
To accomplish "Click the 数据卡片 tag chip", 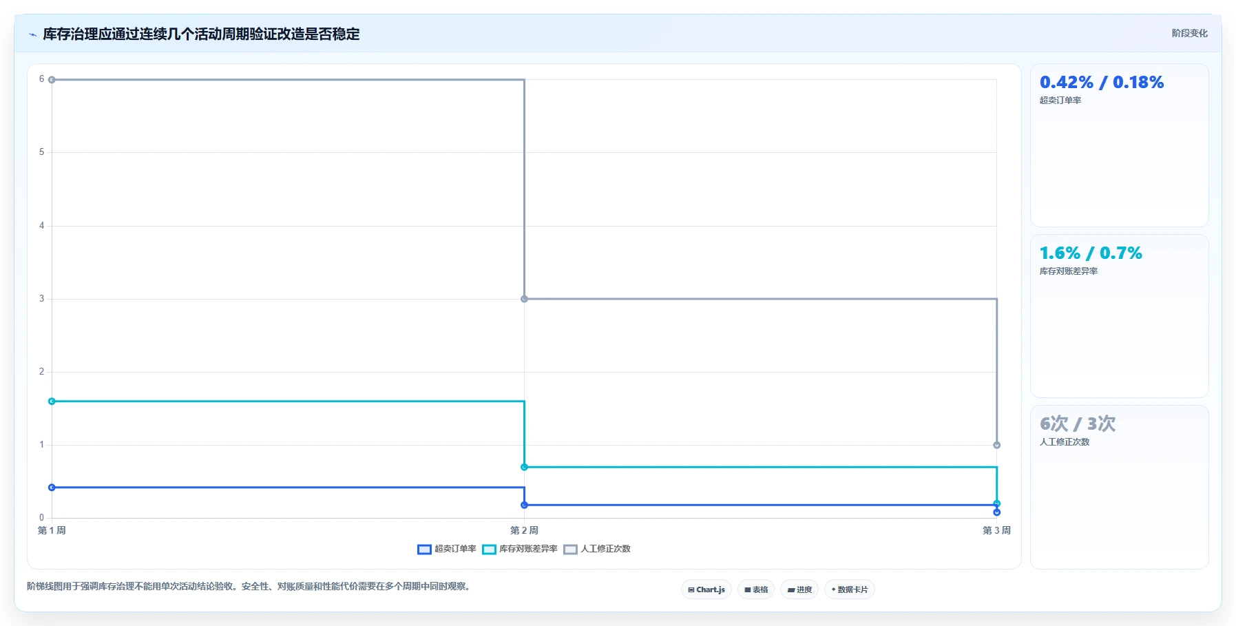I will click(x=850, y=590).
